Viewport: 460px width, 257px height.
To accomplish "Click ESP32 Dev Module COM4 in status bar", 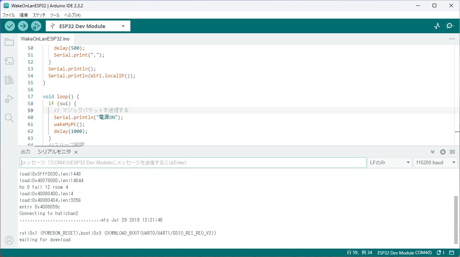I will click(x=404, y=253).
